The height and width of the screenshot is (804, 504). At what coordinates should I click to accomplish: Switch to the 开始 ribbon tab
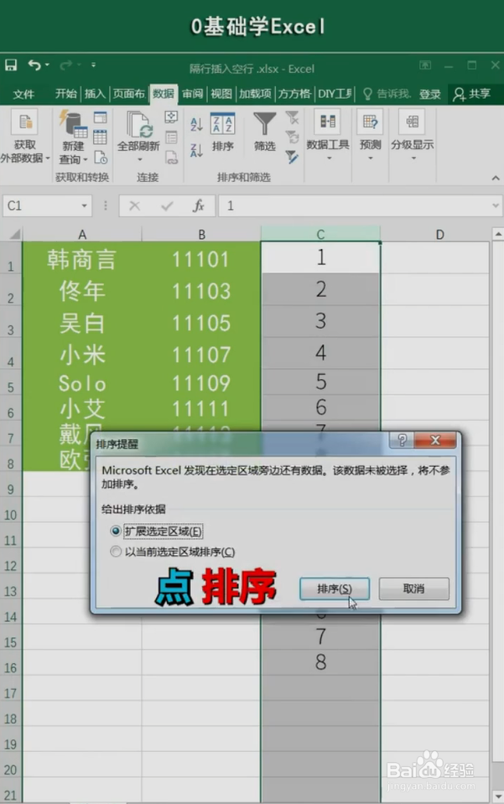click(65, 93)
